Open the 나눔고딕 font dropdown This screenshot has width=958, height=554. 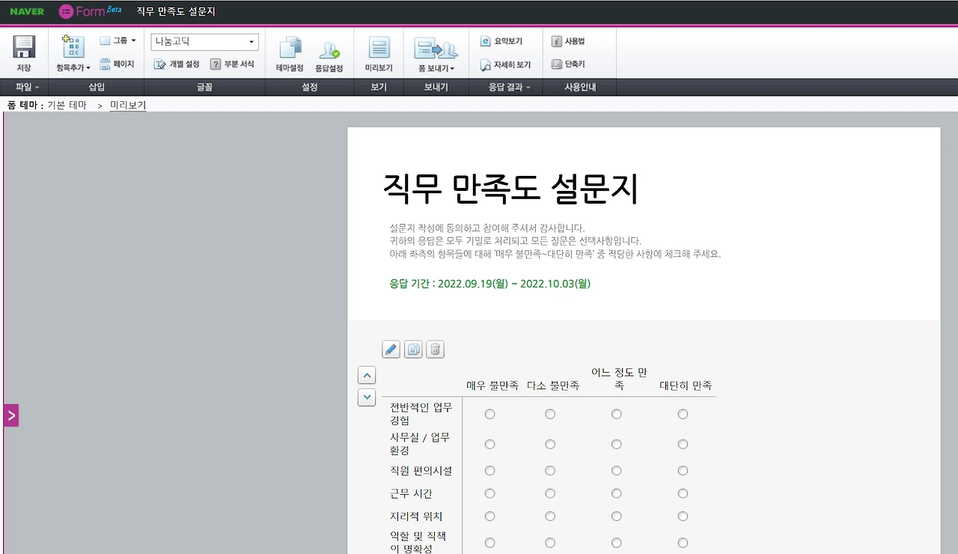point(204,42)
